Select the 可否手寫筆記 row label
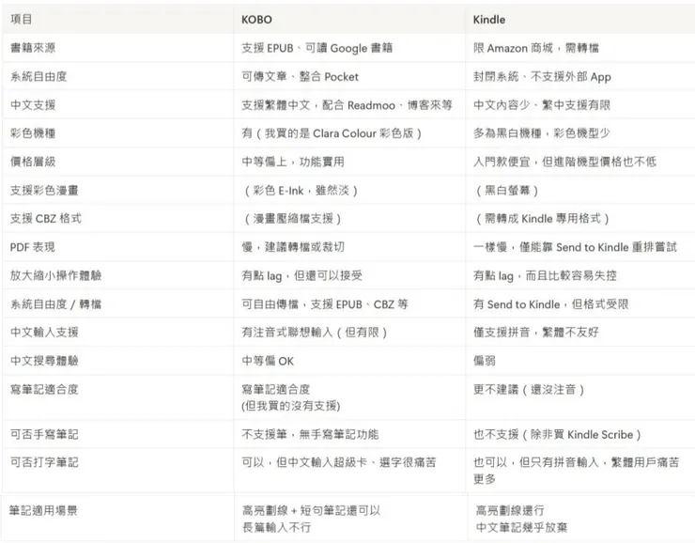This screenshot has width=695, height=543. 44,434
